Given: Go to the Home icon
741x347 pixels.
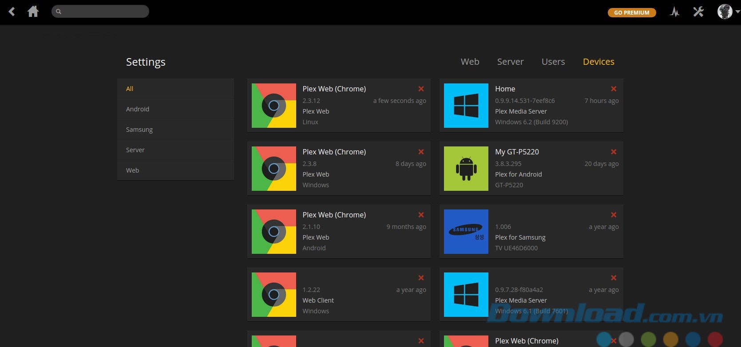Looking at the screenshot, I should point(33,12).
